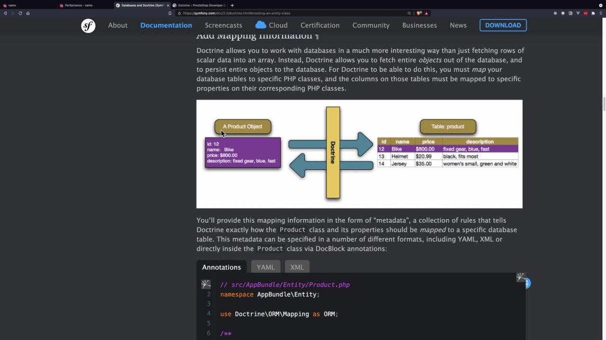This screenshot has height=340, width=606.
Task: Open the Brave Shields lion icon
Action: pyautogui.click(x=419, y=13)
